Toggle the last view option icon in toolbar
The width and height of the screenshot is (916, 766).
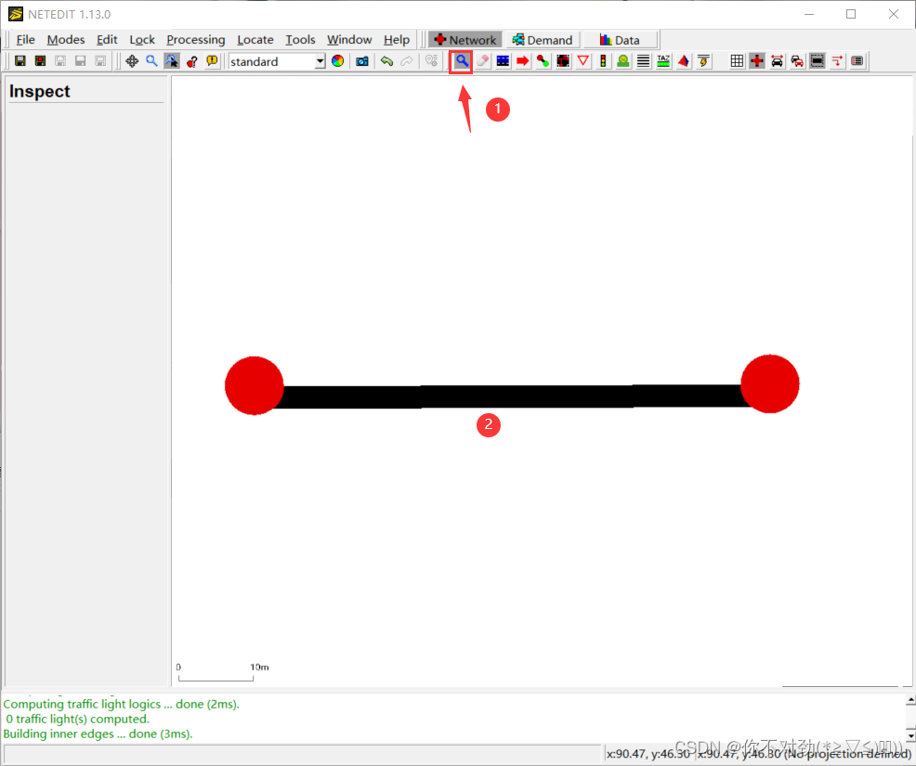(857, 60)
